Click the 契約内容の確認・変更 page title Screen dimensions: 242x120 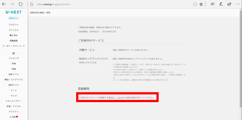40,13
